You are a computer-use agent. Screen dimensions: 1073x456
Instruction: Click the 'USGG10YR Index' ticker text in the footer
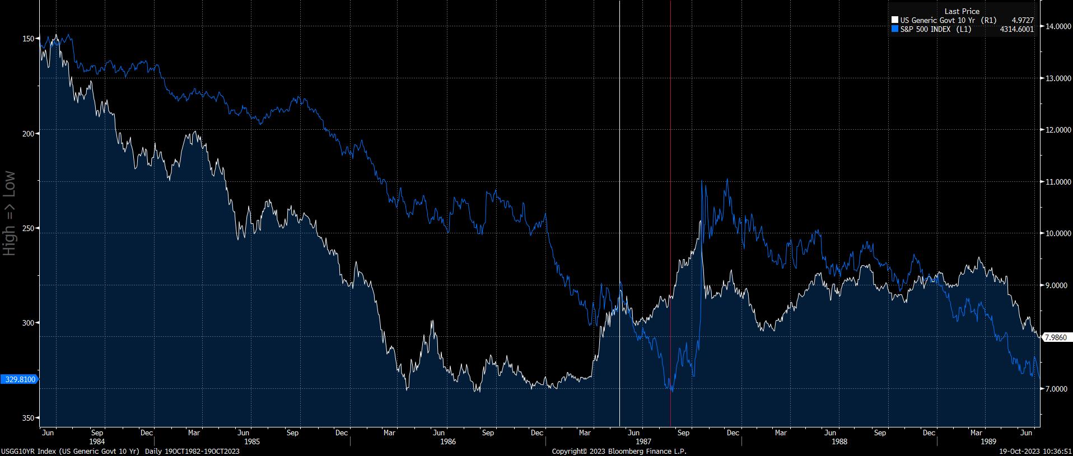(28, 452)
